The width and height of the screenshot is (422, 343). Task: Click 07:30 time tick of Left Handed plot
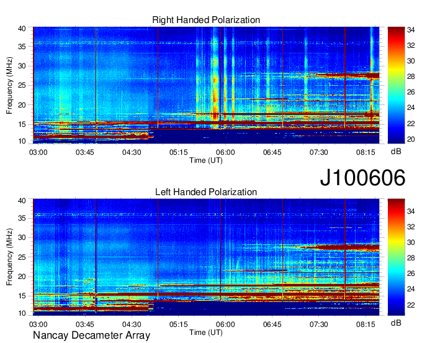318,324
